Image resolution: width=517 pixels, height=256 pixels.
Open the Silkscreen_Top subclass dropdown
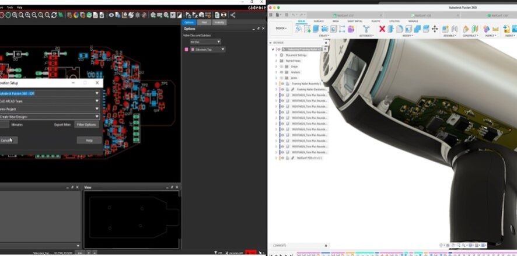[x=208, y=50]
